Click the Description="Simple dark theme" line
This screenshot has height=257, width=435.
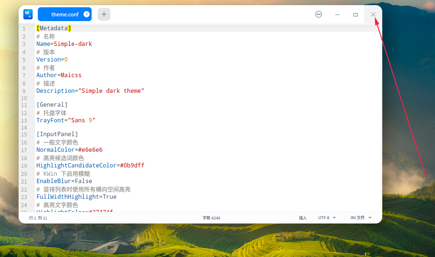point(90,91)
